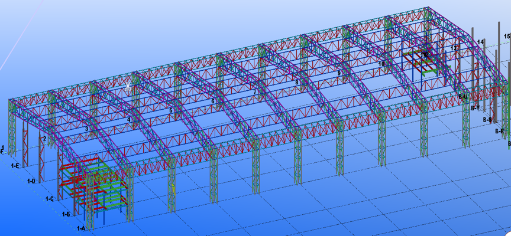Click grid number 7 label
Viewport: 511px width, 236px height.
click(255, 92)
